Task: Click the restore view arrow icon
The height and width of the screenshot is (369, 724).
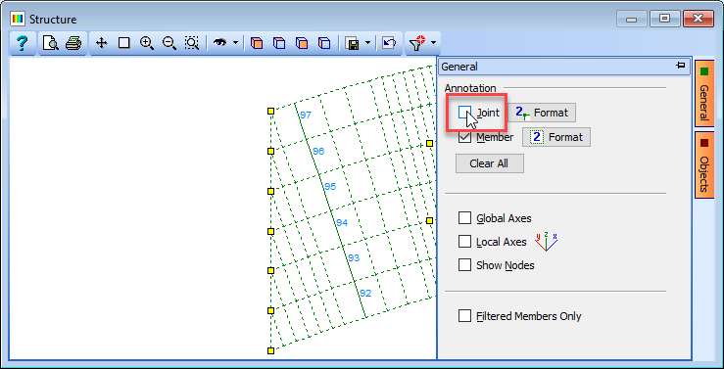Action: tap(389, 43)
